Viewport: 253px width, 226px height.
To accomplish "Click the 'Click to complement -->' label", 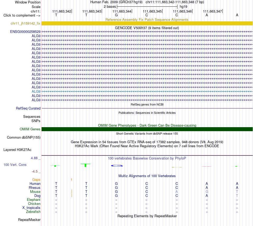I will pyautogui.click(x=22, y=15).
